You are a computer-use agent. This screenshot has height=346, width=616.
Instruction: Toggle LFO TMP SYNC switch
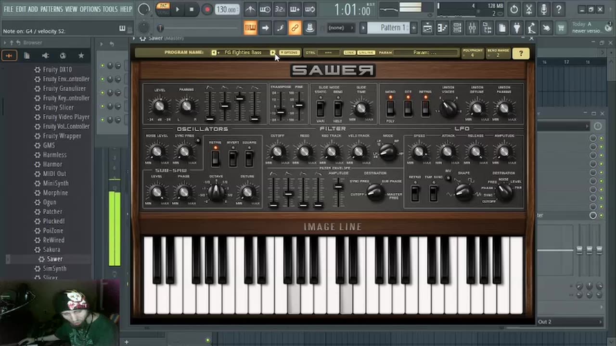[433, 193]
